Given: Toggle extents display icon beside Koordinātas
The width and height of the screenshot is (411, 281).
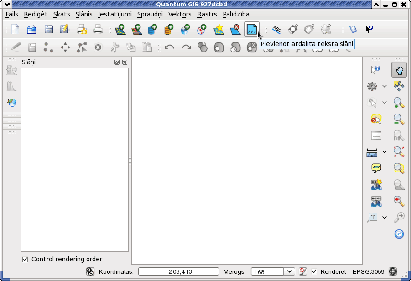Looking at the screenshot, I should (x=90, y=271).
